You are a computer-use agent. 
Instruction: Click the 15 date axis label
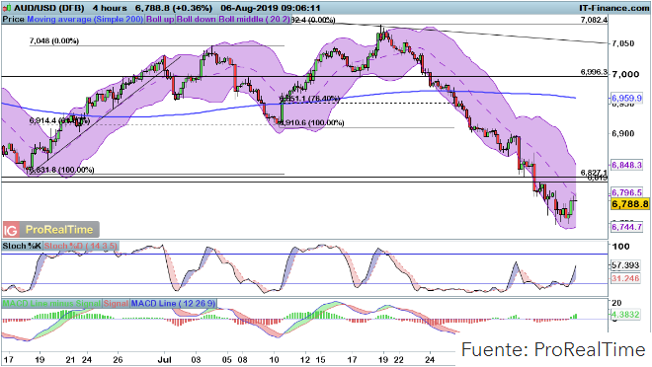point(320,359)
